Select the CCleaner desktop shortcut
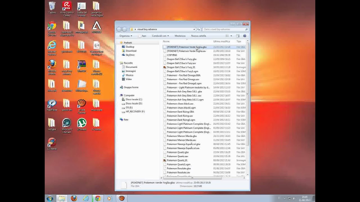This screenshot has height=202, width=360. coord(52,144)
